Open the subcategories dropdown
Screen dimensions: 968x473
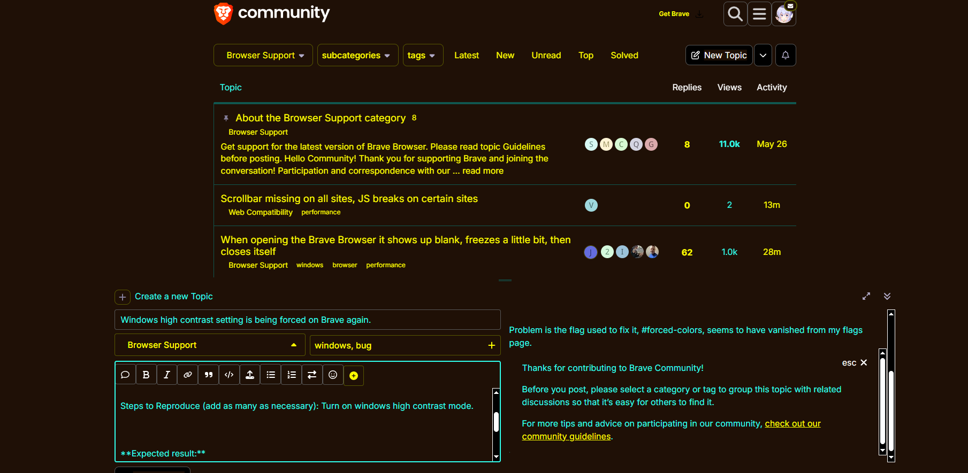point(358,55)
